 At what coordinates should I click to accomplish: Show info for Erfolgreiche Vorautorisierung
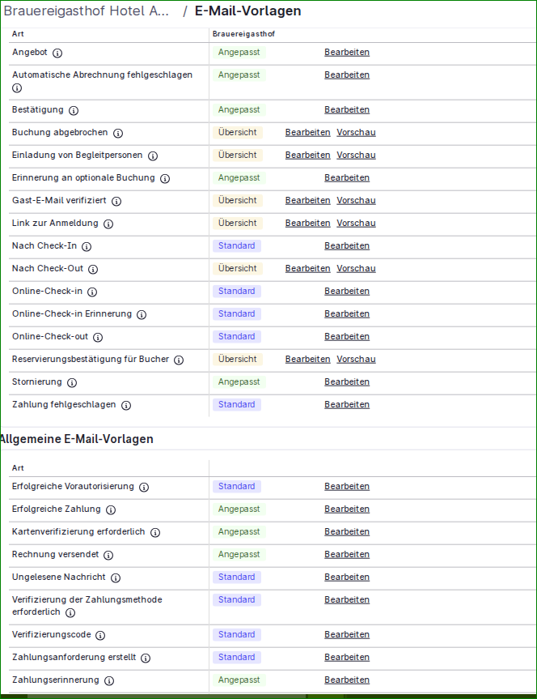click(x=144, y=488)
